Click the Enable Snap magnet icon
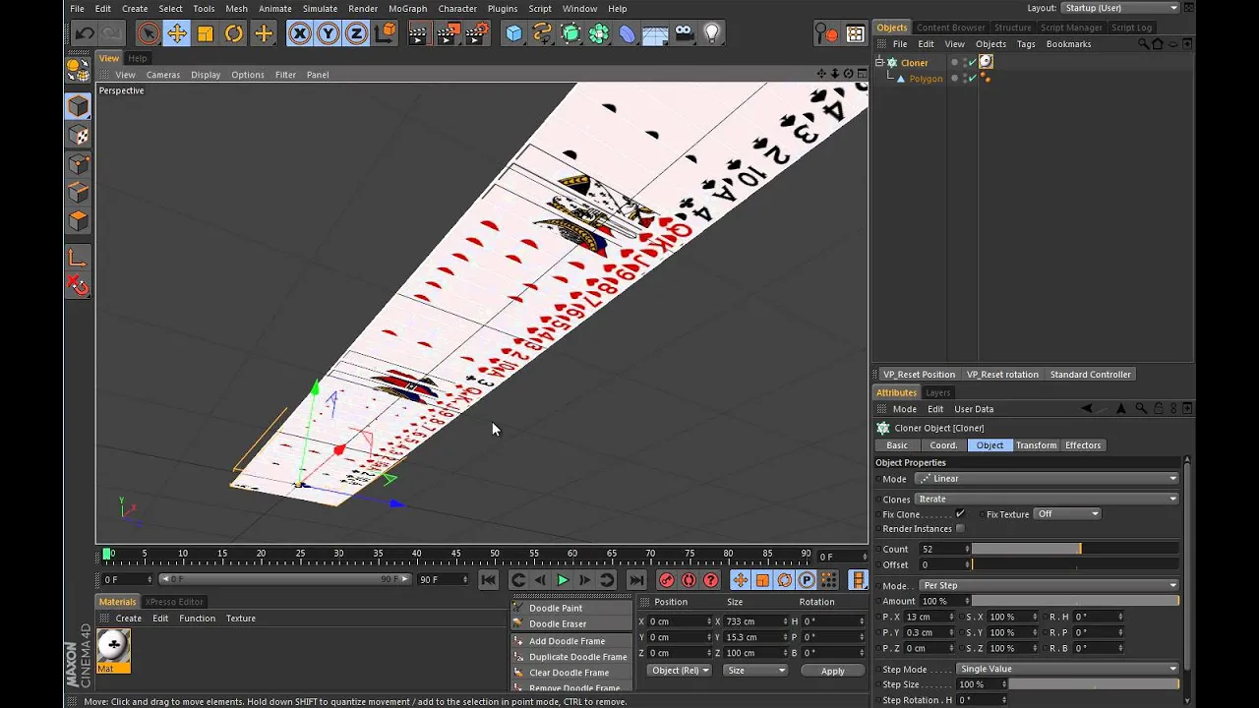The image size is (1259, 708). tap(79, 286)
